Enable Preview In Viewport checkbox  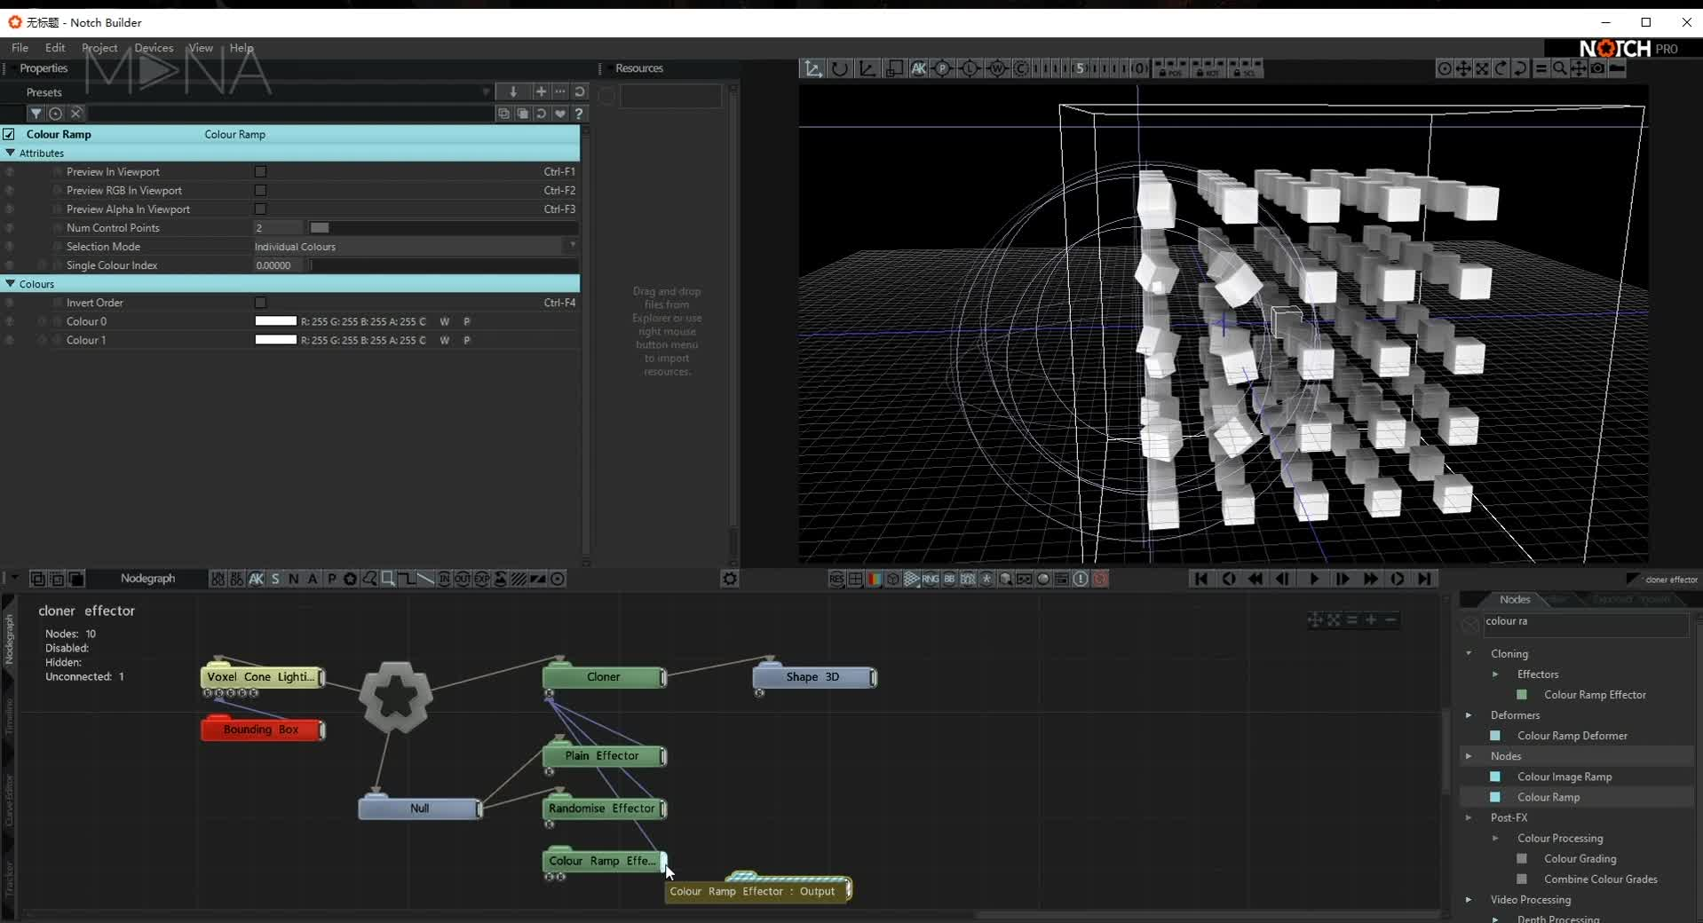point(260,171)
